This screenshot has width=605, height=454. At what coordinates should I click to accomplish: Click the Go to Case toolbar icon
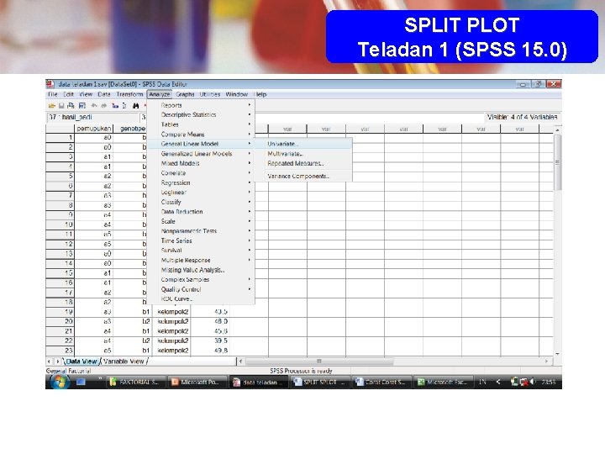(115, 105)
